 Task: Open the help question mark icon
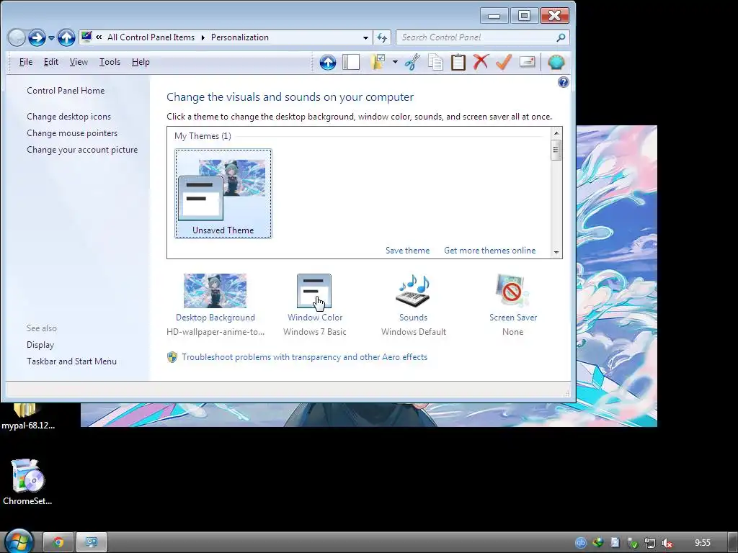tap(563, 82)
